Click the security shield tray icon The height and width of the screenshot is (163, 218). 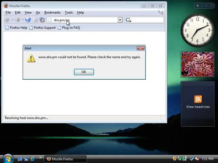pos(175,159)
